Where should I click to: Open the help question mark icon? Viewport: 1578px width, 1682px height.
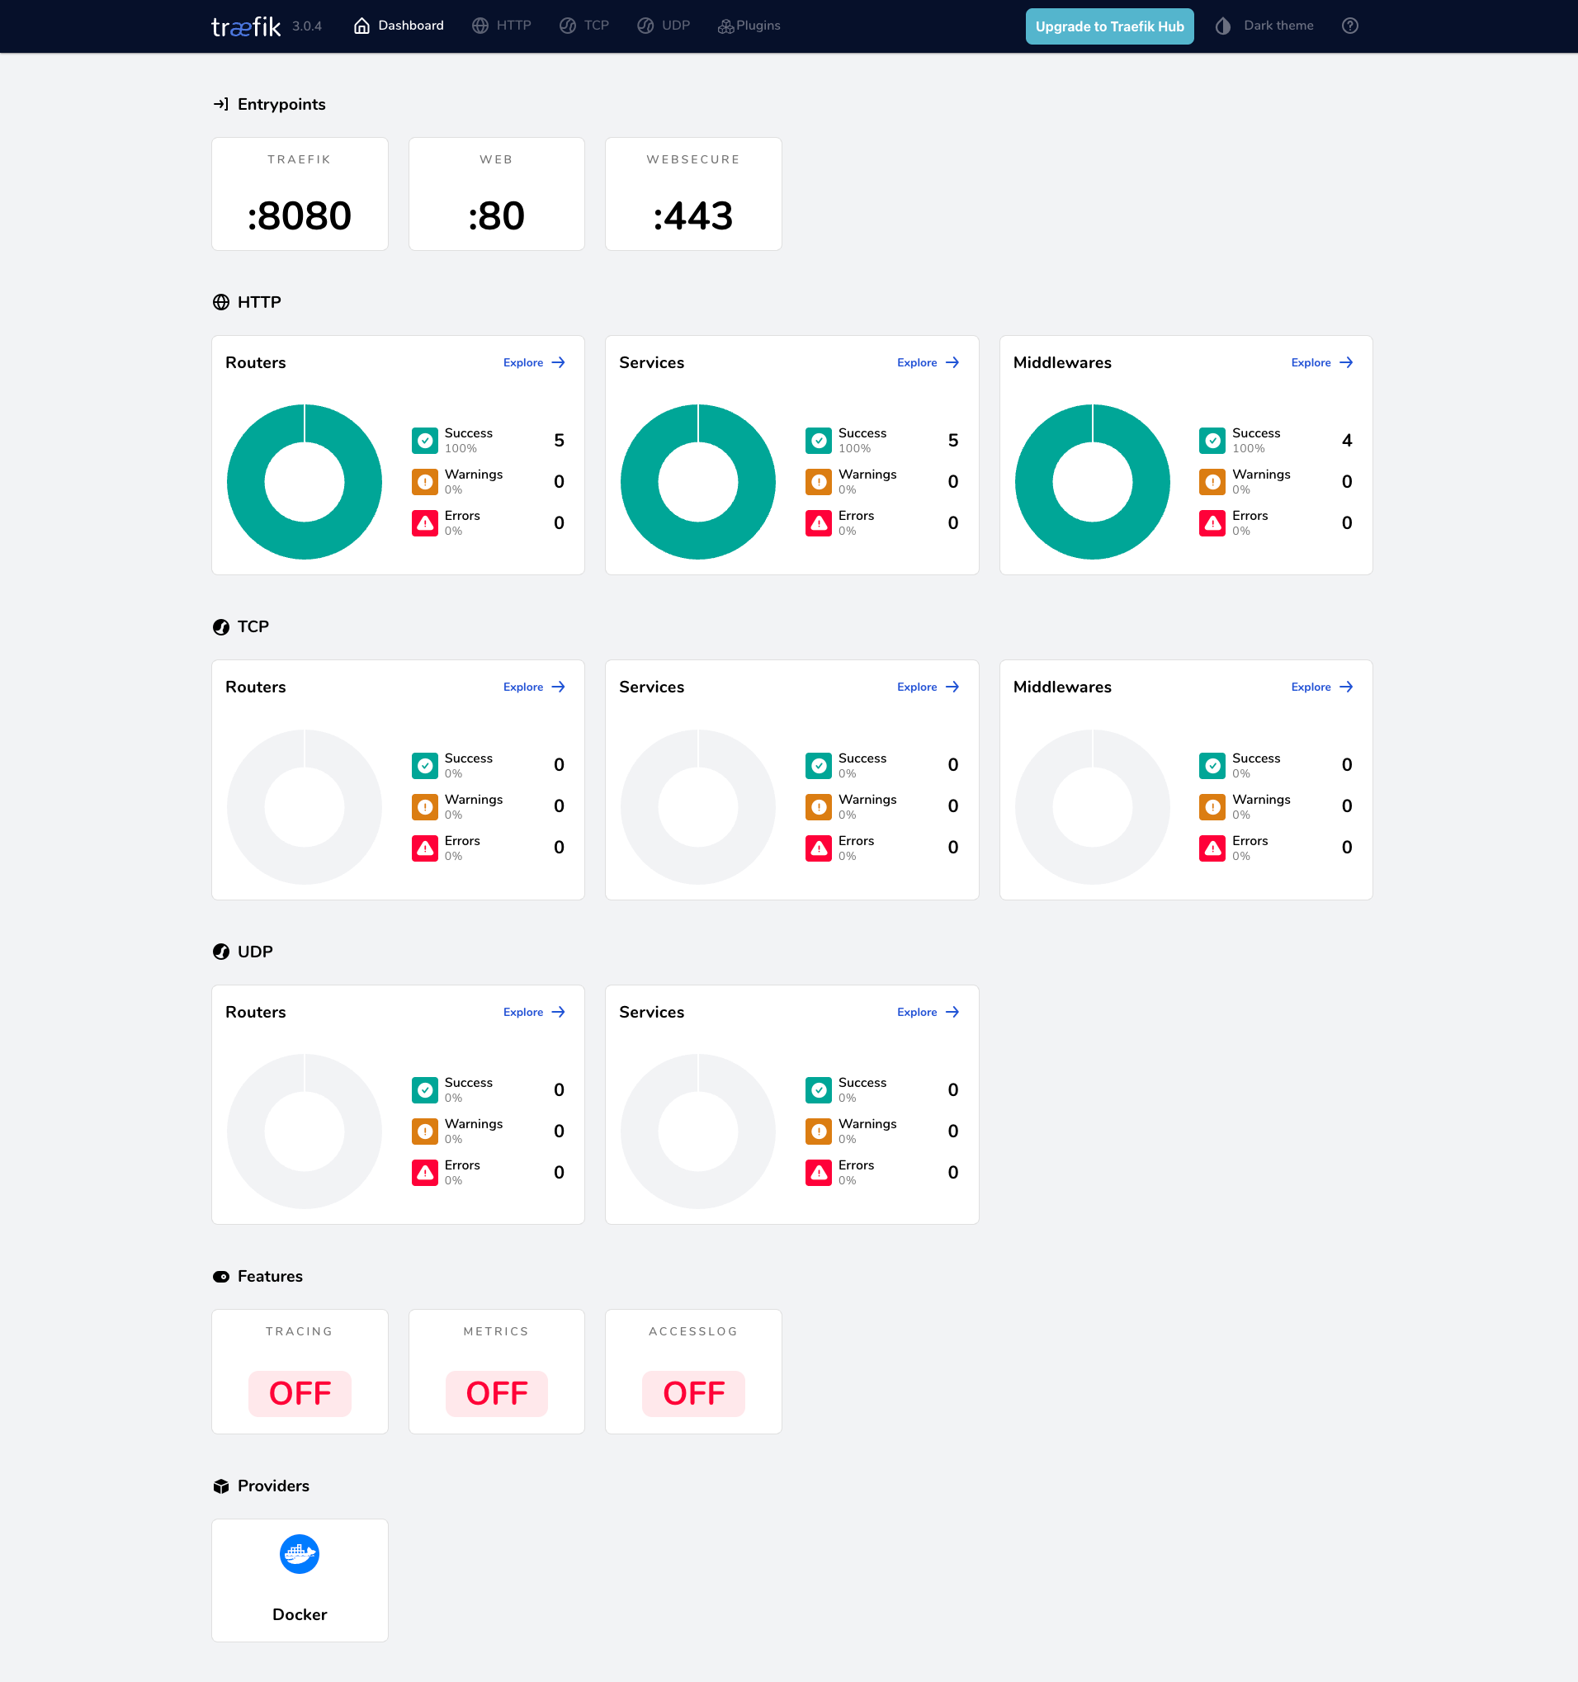tap(1349, 26)
